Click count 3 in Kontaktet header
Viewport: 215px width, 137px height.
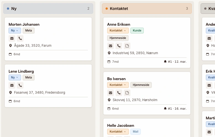(x=187, y=9)
